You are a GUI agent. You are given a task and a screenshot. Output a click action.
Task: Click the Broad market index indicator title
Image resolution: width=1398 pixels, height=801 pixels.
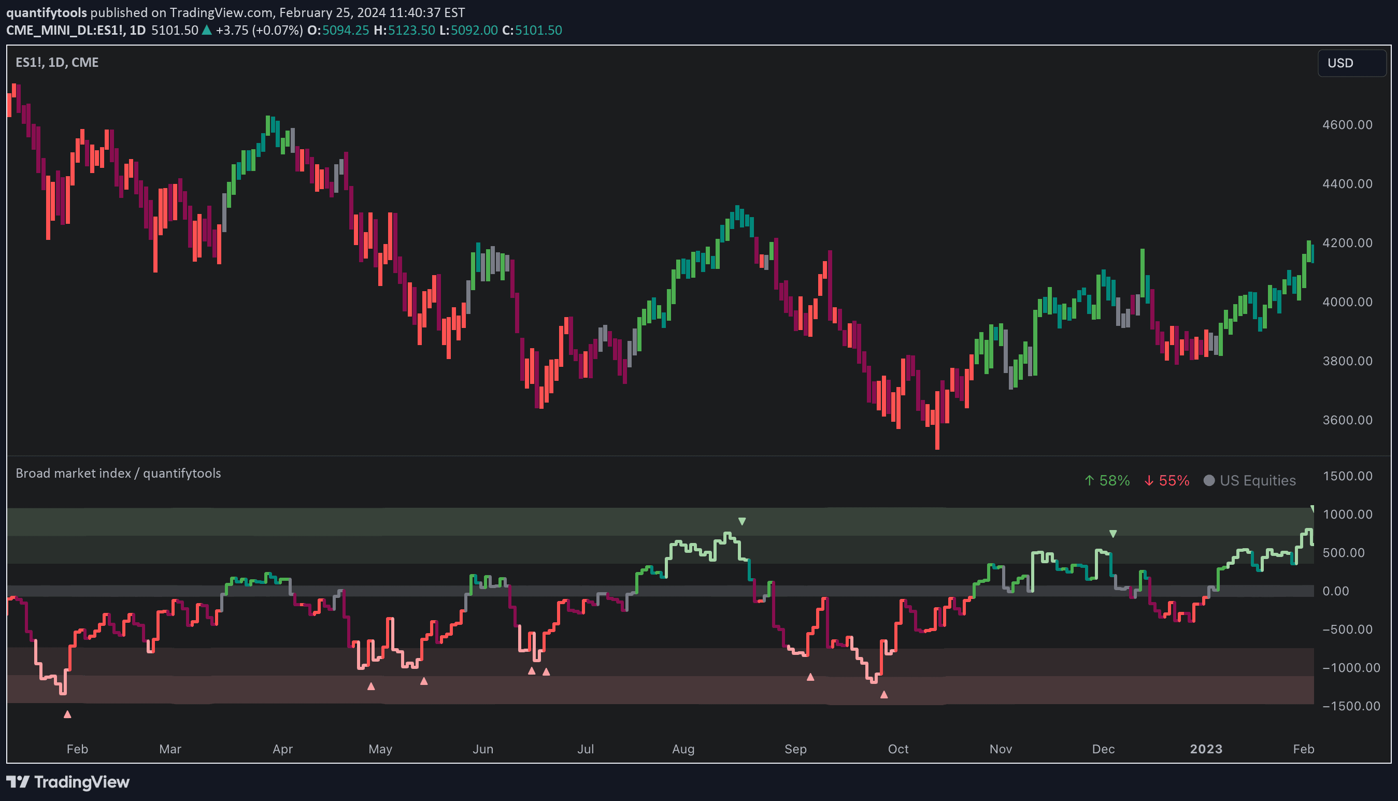118,473
